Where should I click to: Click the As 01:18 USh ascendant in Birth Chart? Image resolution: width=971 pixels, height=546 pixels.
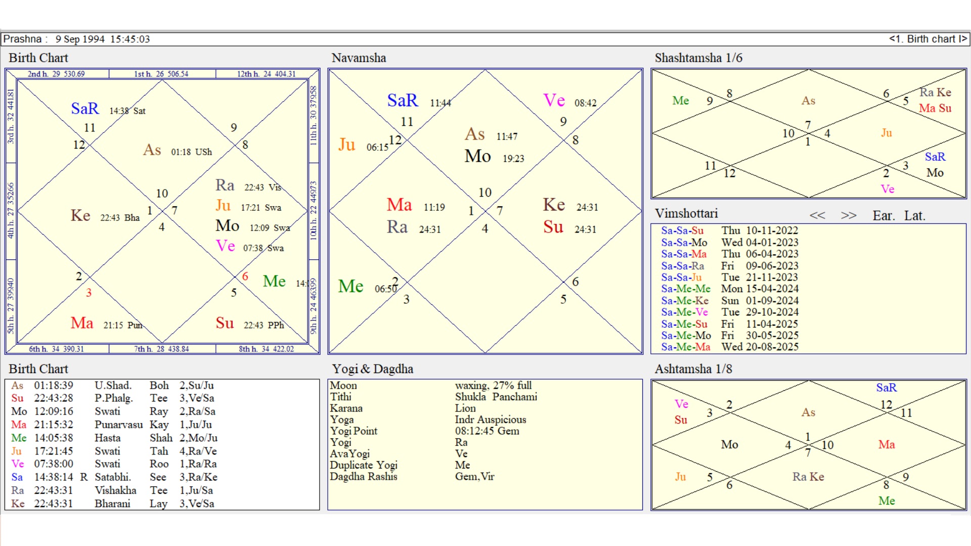click(178, 151)
